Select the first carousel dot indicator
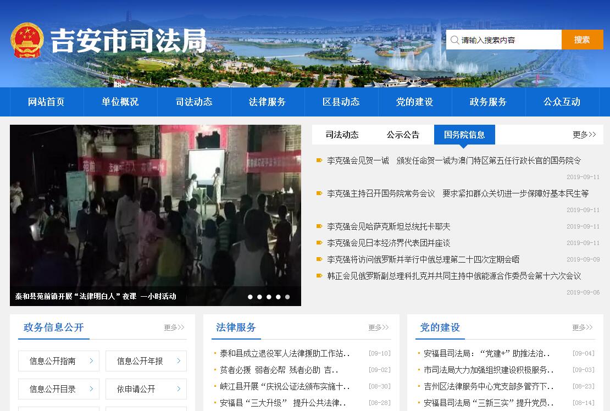This screenshot has height=411, width=610. pos(250,297)
